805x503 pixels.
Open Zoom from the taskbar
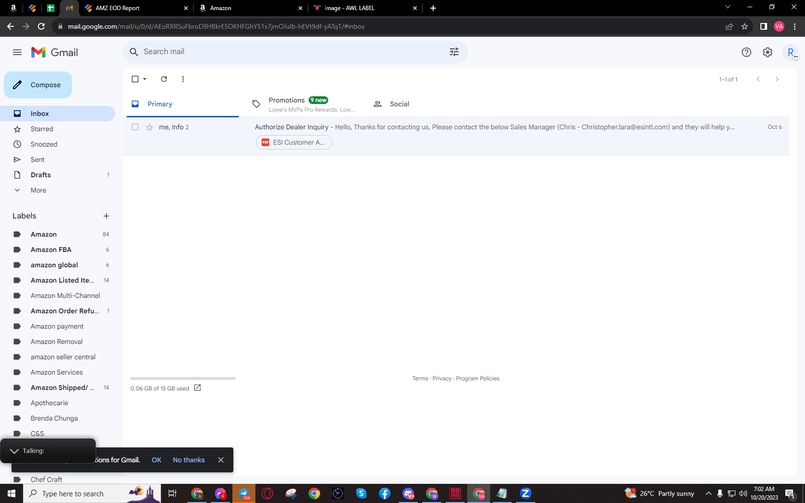[x=526, y=493]
